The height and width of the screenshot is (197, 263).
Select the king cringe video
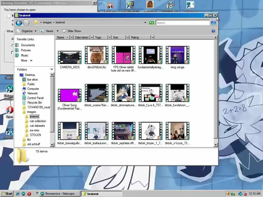click(177, 55)
